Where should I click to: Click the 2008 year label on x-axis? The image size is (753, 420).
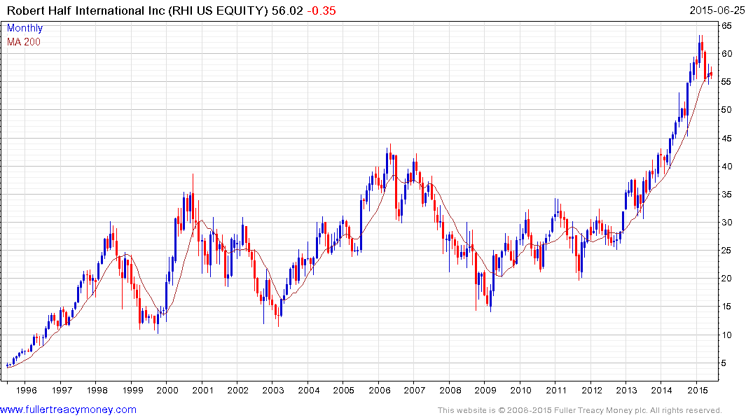coord(450,390)
